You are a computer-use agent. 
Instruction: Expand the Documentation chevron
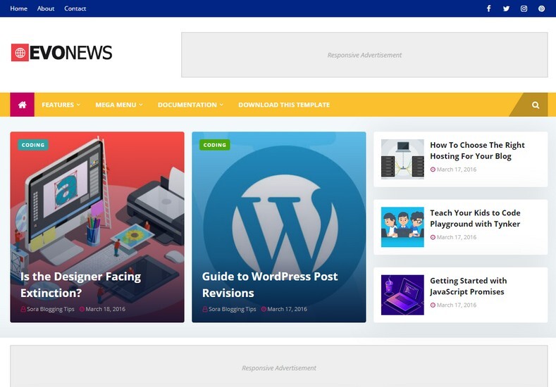point(221,105)
